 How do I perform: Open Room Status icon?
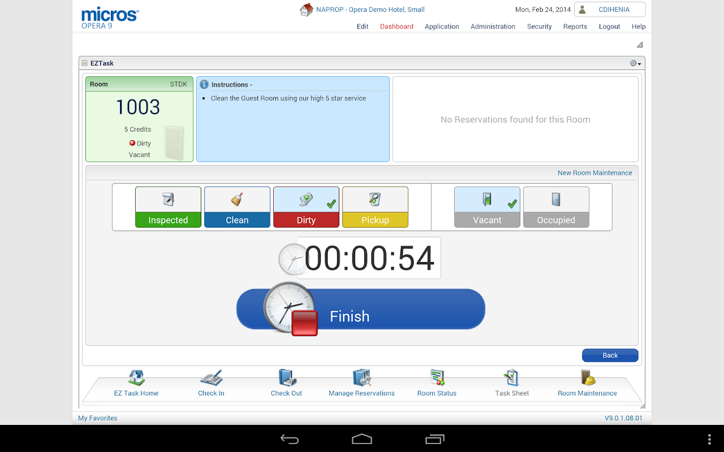click(437, 378)
